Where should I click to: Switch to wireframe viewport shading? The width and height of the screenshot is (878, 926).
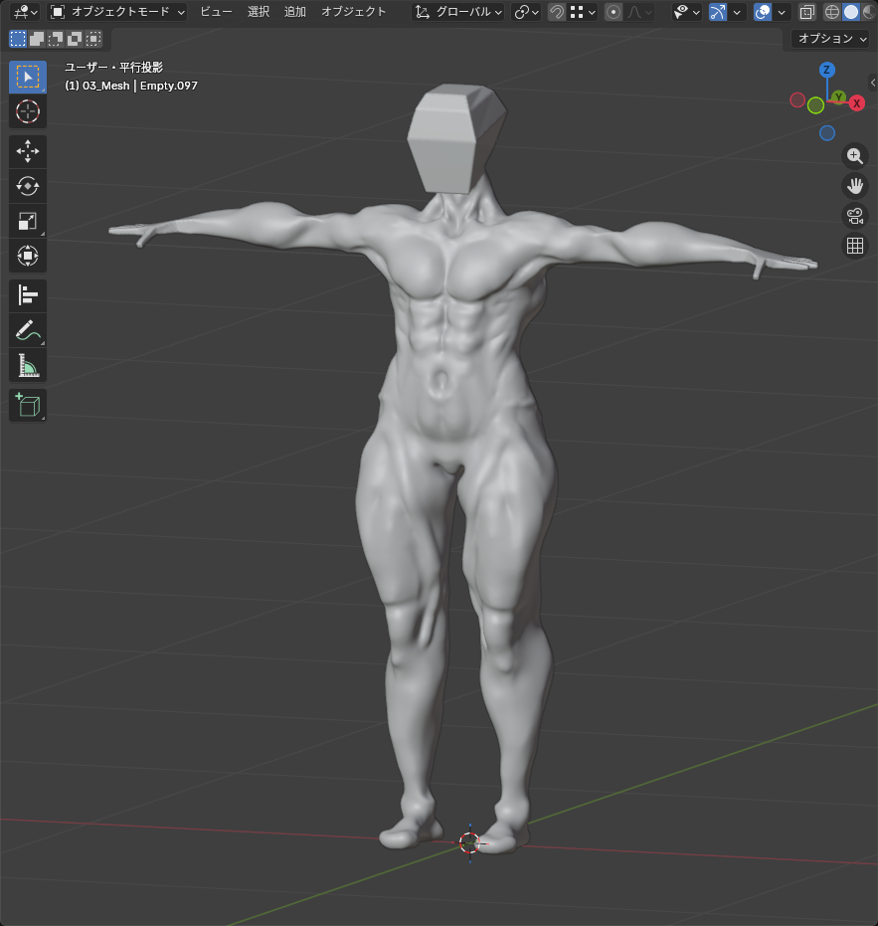tap(832, 12)
